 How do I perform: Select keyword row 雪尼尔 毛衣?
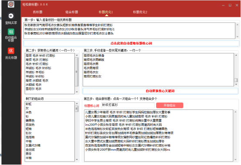click(x=33, y=89)
